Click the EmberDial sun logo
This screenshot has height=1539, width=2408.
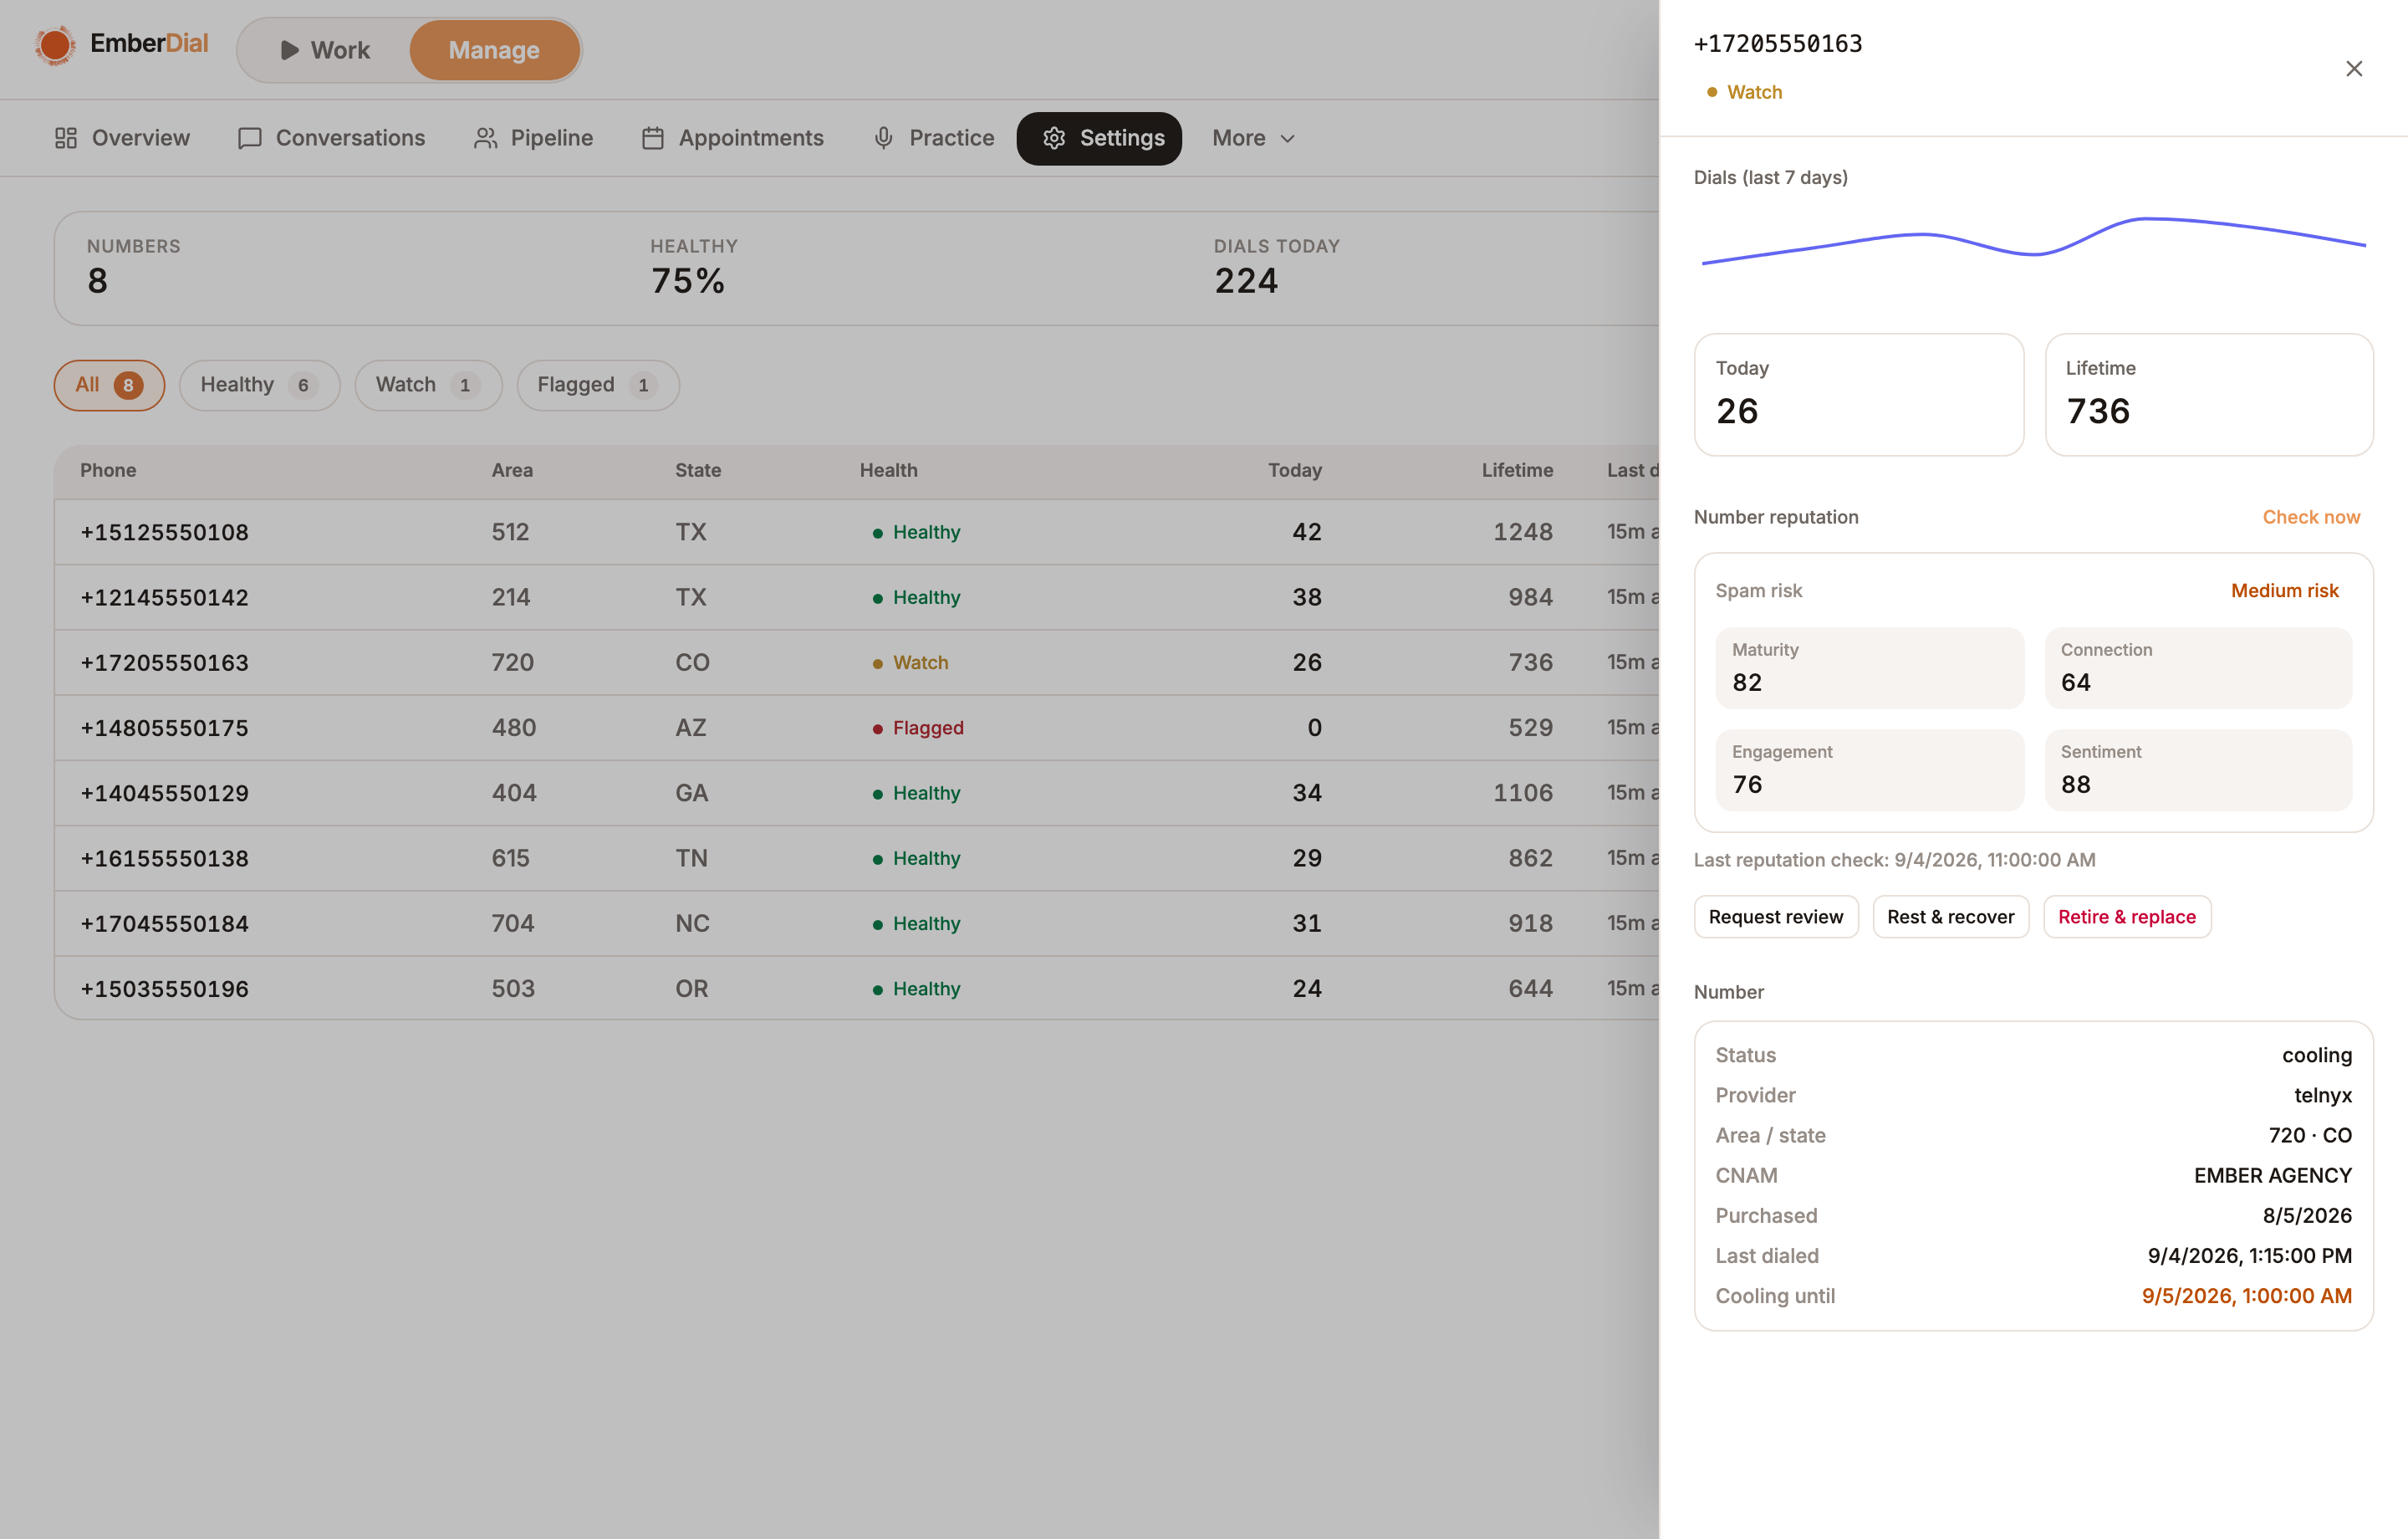pos(55,45)
